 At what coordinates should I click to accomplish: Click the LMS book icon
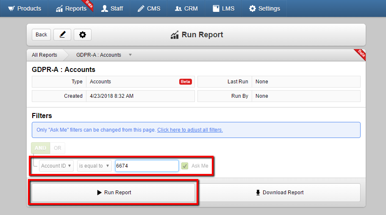216,8
